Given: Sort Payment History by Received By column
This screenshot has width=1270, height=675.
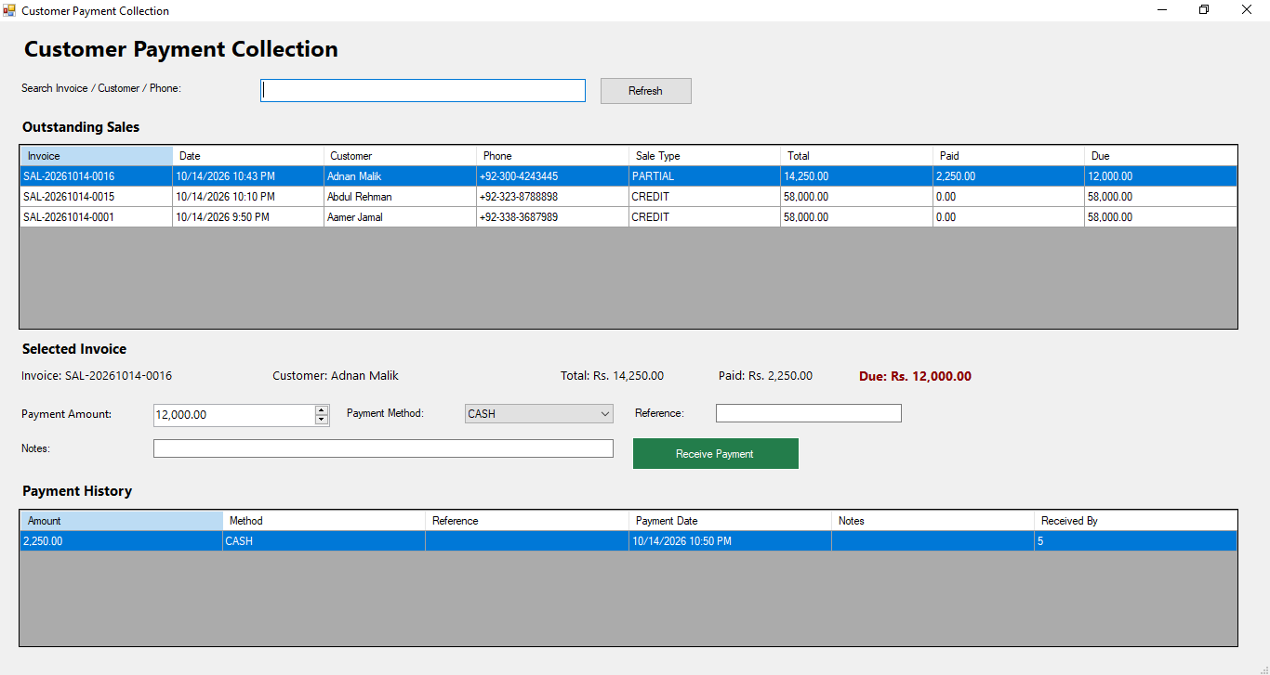Looking at the screenshot, I should pyautogui.click(x=1135, y=521).
